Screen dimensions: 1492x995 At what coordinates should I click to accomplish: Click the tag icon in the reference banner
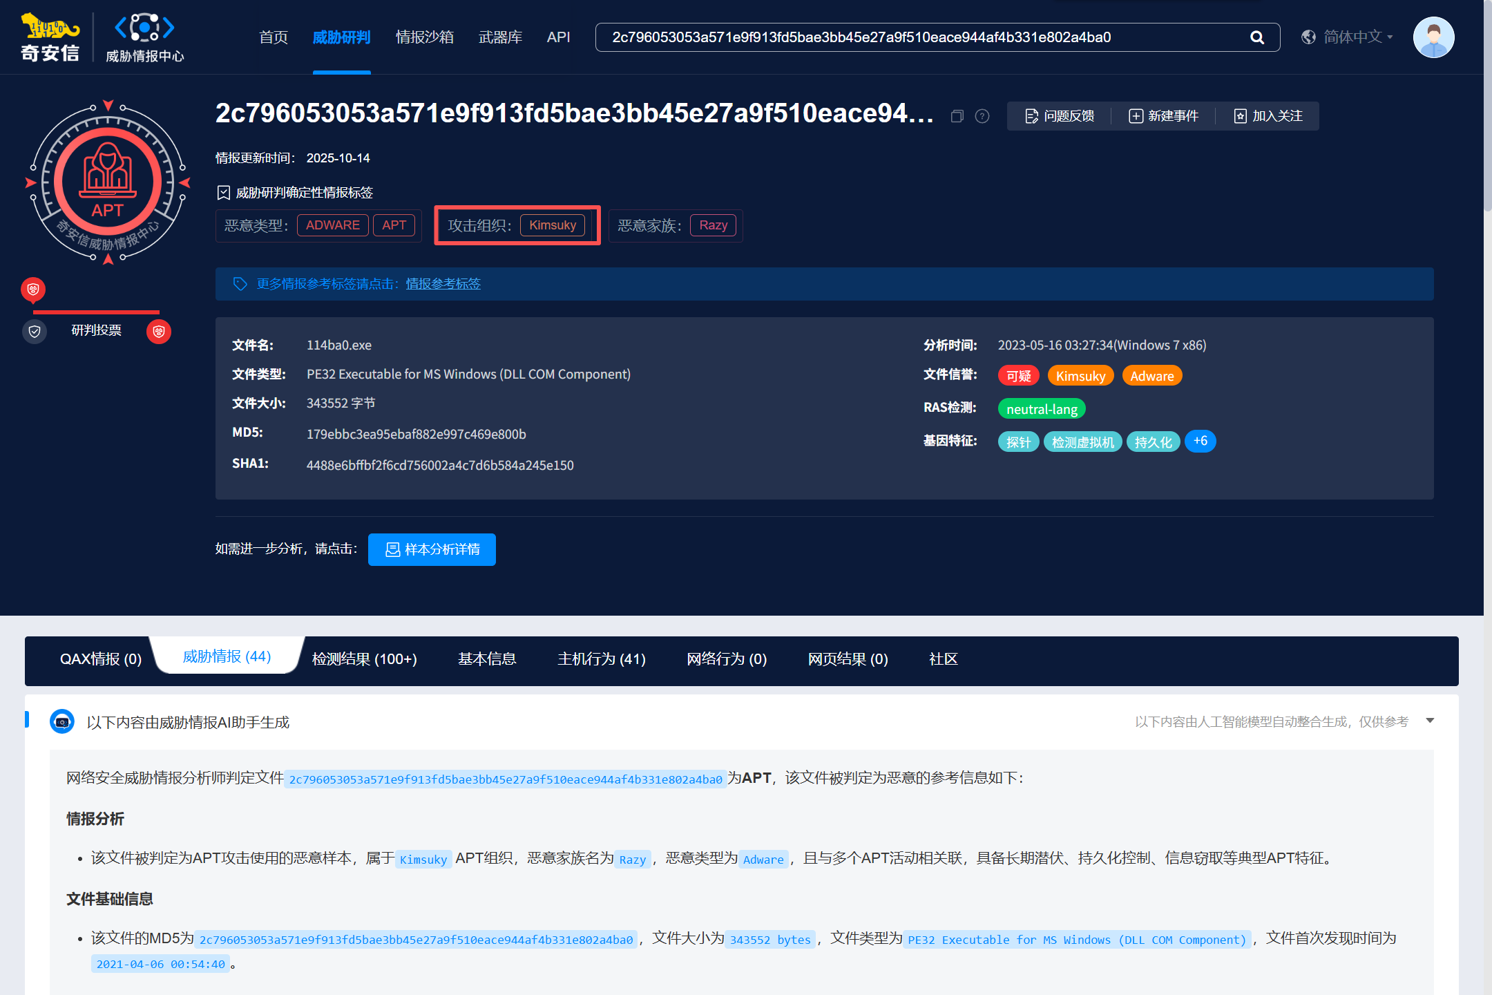(240, 284)
